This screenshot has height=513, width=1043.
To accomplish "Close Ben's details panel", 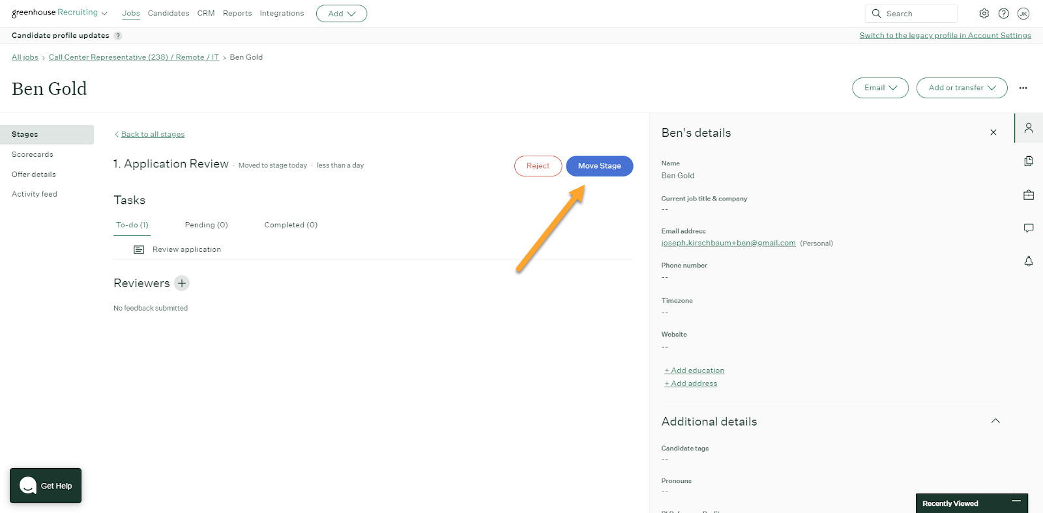I will click(x=993, y=132).
